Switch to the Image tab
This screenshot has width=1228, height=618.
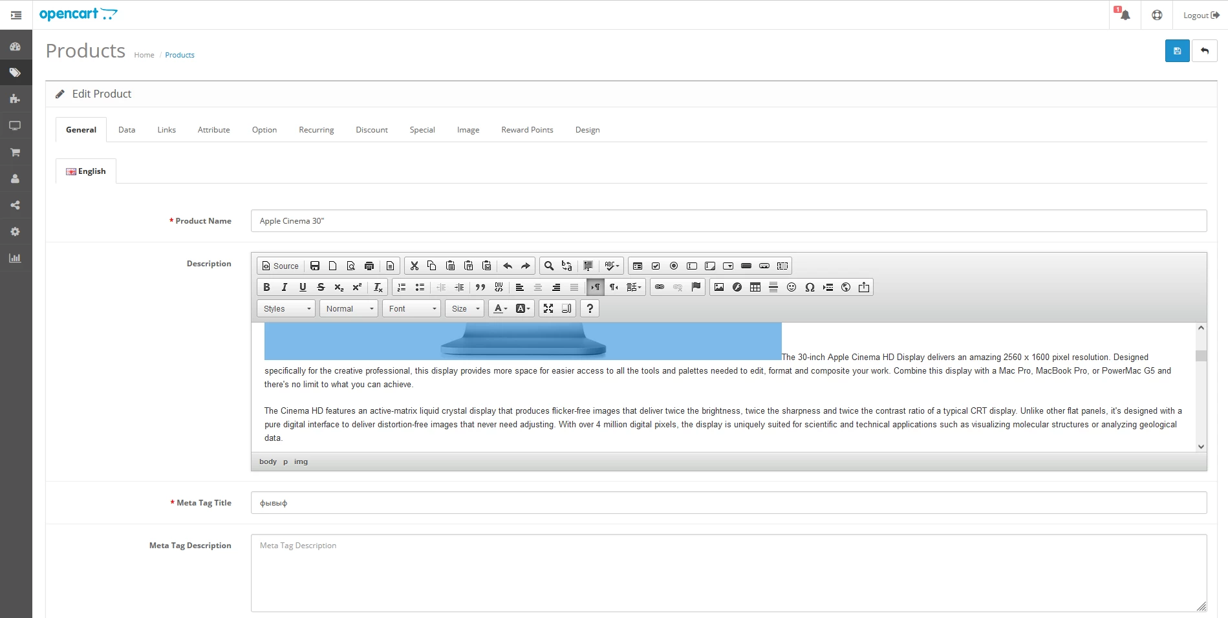(468, 130)
